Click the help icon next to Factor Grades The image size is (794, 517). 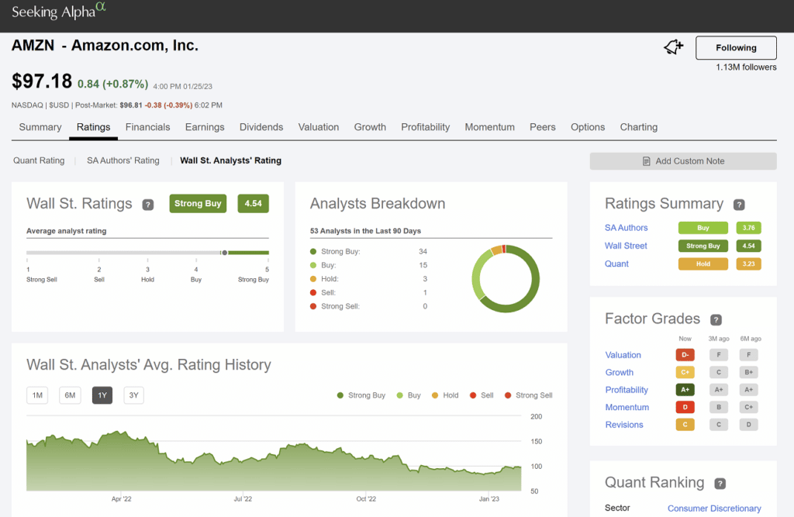click(716, 319)
